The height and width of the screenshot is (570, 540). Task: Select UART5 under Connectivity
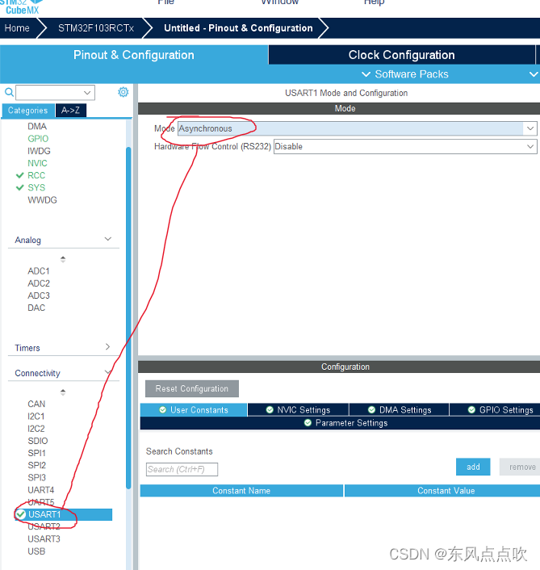(x=40, y=502)
